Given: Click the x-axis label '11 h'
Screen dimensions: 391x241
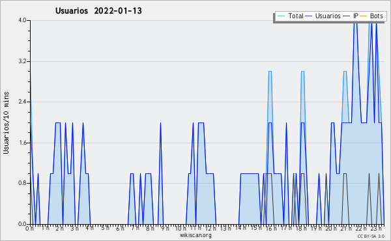Looking at the screenshot, I should [x=195, y=228].
